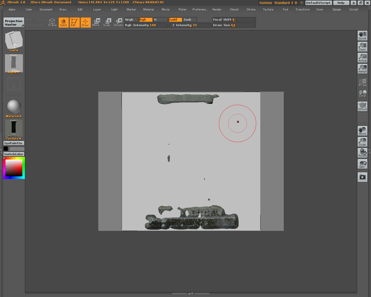
Task: Toggle Zadd sculpt mode
Action: click(x=175, y=20)
